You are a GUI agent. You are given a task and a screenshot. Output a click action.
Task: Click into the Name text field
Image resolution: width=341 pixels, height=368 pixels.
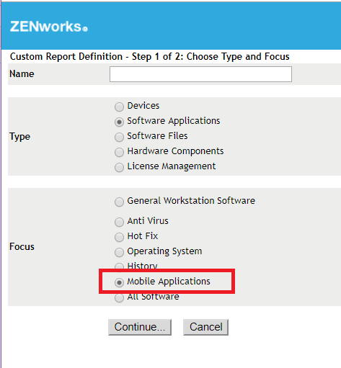pyautogui.click(x=200, y=74)
